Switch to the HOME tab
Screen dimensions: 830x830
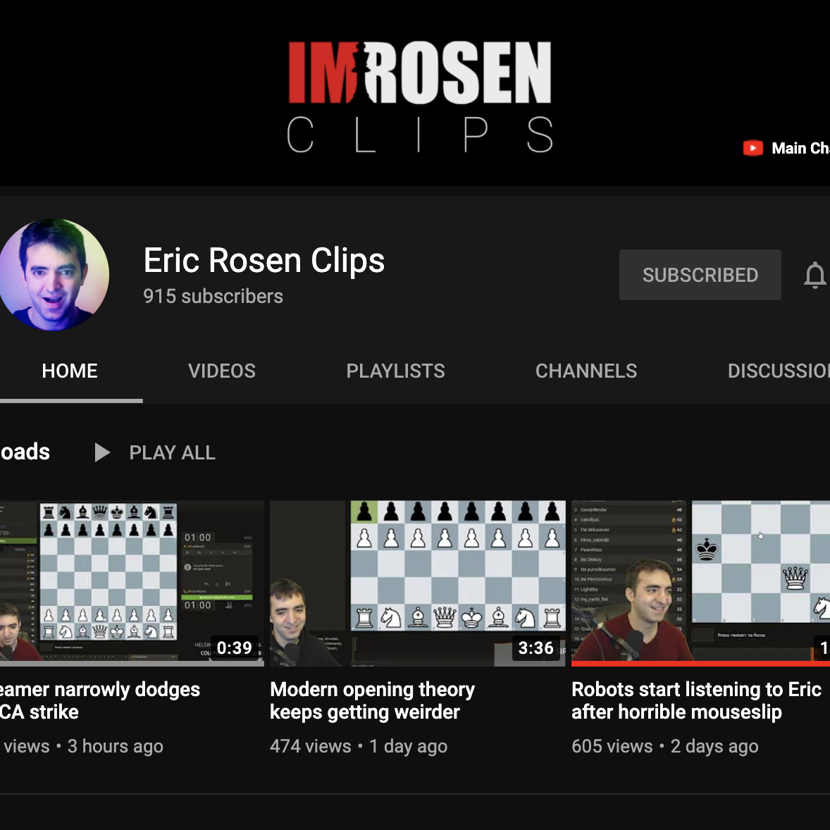point(69,371)
